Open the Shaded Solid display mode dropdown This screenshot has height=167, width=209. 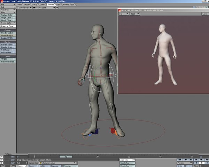[44, 8]
